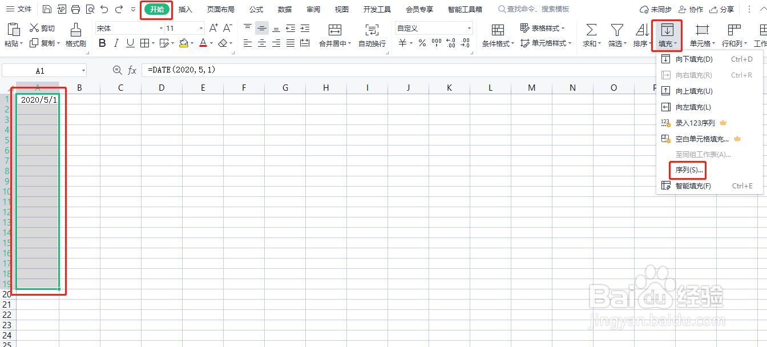Viewport: 767px width, 347px height.
Task: Increase decimal places
Action: coord(451,43)
